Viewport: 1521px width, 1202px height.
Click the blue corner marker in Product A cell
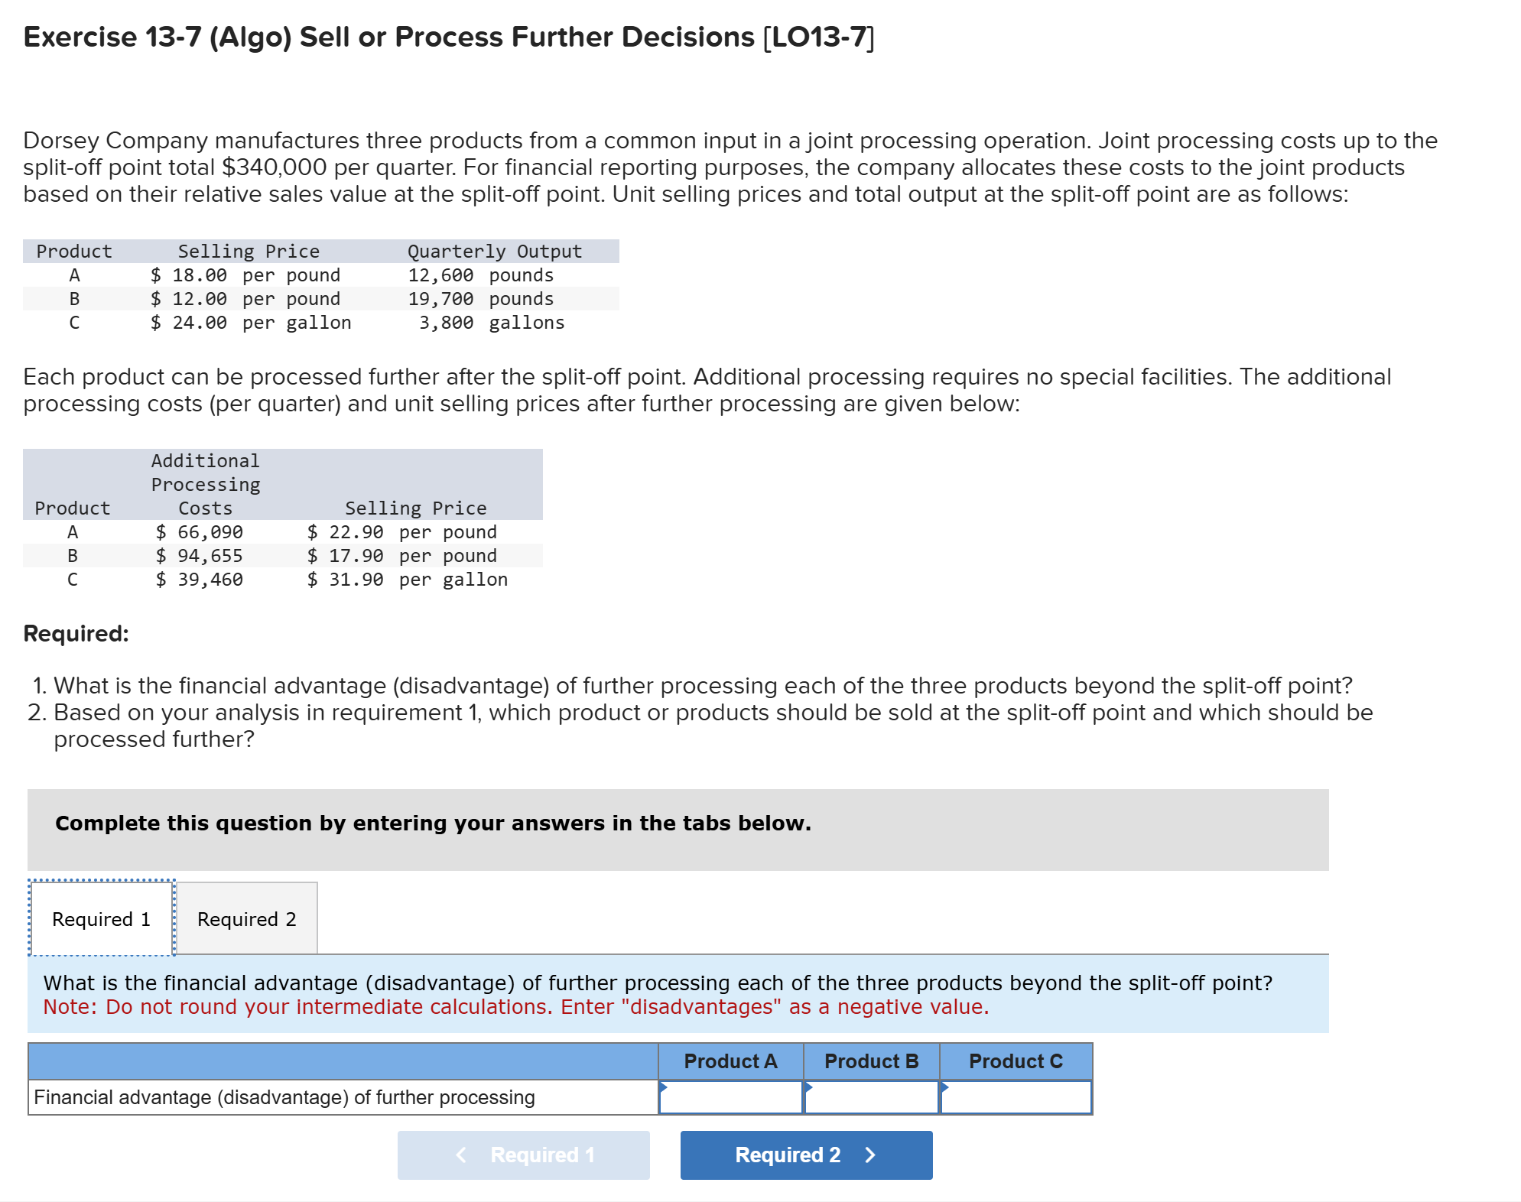point(664,1086)
